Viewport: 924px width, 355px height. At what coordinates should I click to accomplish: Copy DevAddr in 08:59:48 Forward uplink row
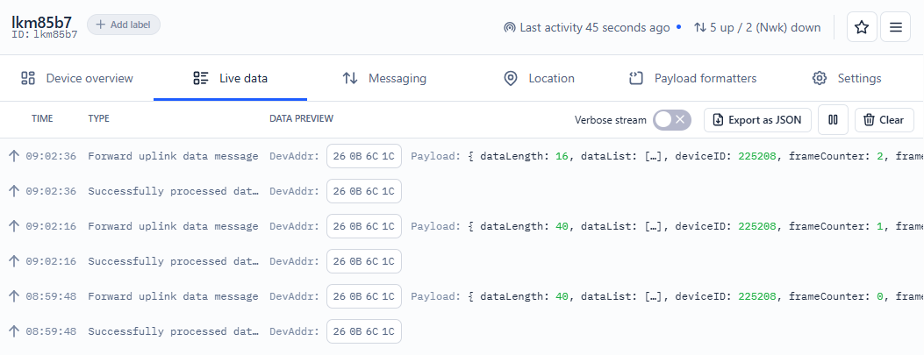(364, 296)
